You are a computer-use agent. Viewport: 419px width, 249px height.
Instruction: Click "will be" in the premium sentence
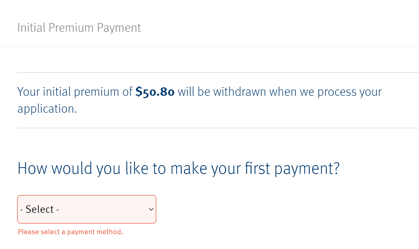(x=194, y=92)
